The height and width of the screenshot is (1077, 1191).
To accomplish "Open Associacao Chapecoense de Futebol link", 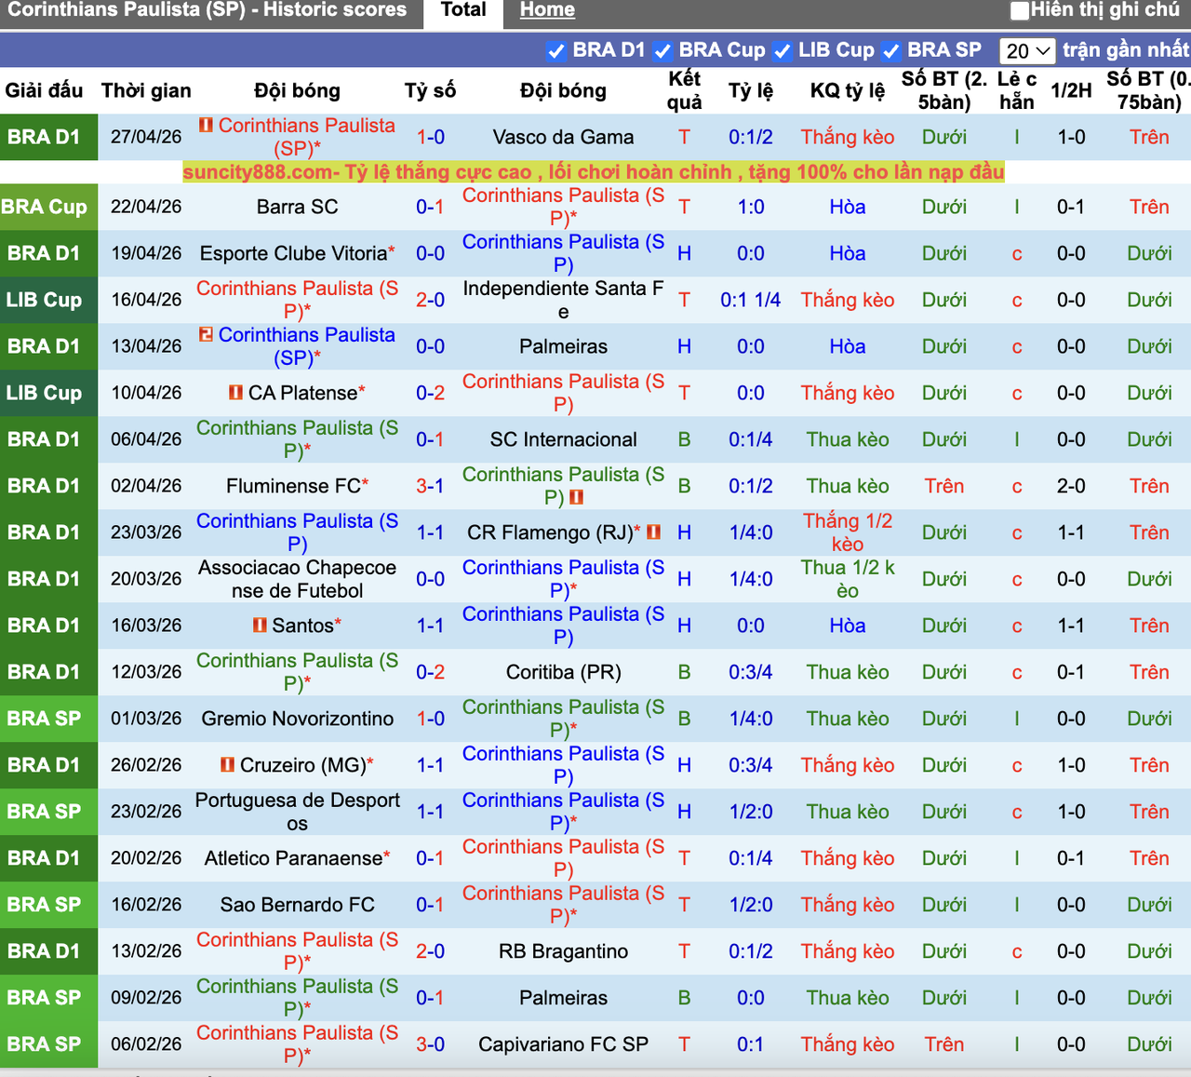I will [x=297, y=579].
